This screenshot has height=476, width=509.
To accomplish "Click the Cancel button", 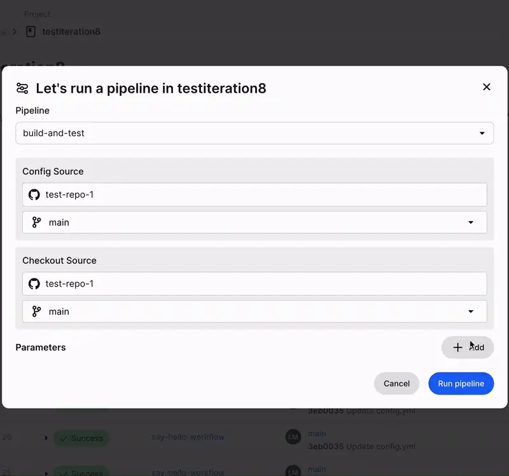I will [x=396, y=383].
